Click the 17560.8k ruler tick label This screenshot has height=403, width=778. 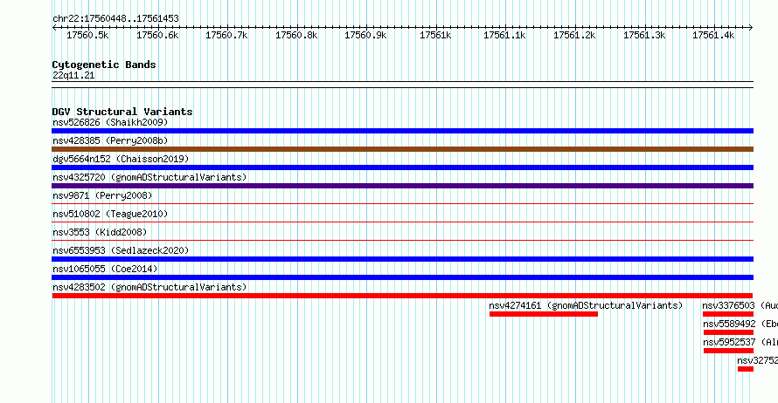[296, 35]
